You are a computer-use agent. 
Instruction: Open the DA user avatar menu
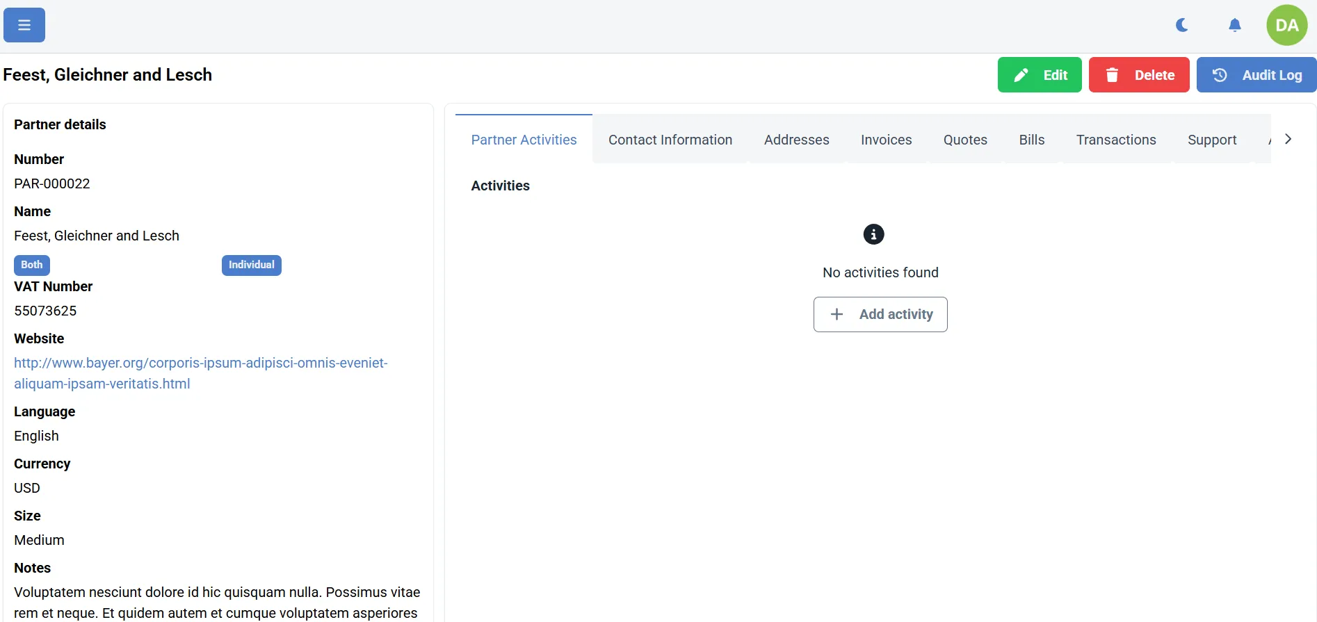[1286, 26]
